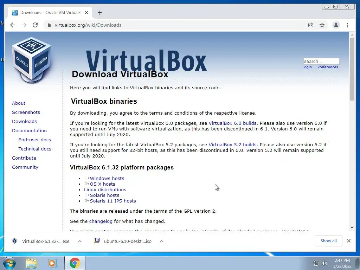Open the Documentation sidebar link
The image size is (360, 270).
tap(30, 131)
